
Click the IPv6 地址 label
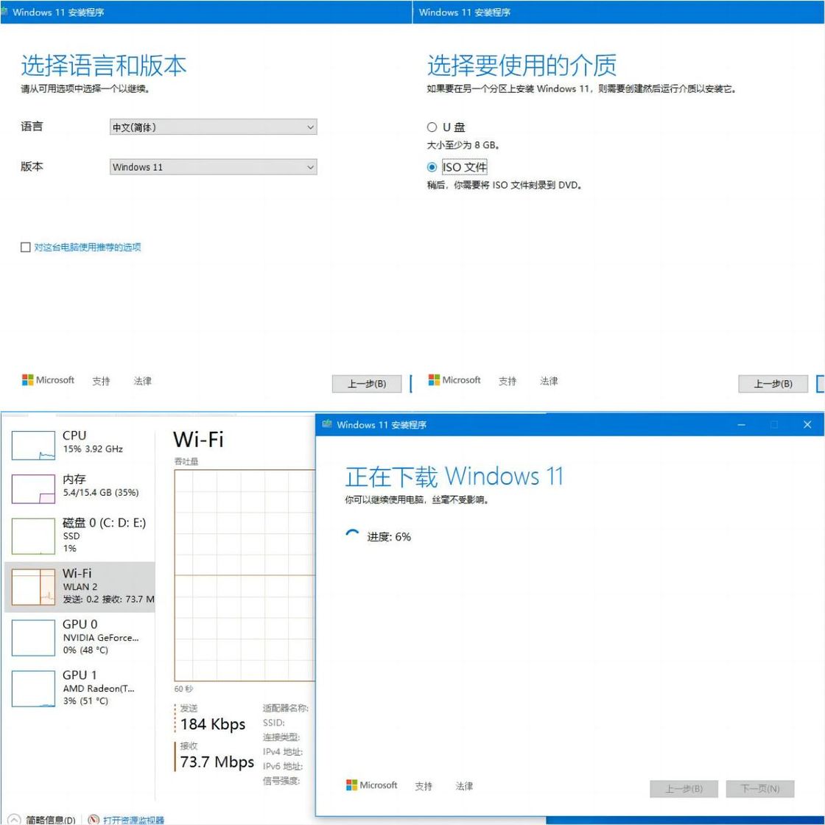[283, 766]
